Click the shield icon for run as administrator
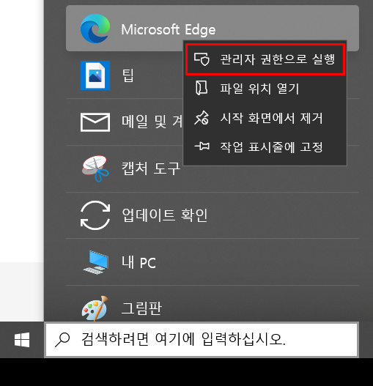 pyautogui.click(x=202, y=59)
